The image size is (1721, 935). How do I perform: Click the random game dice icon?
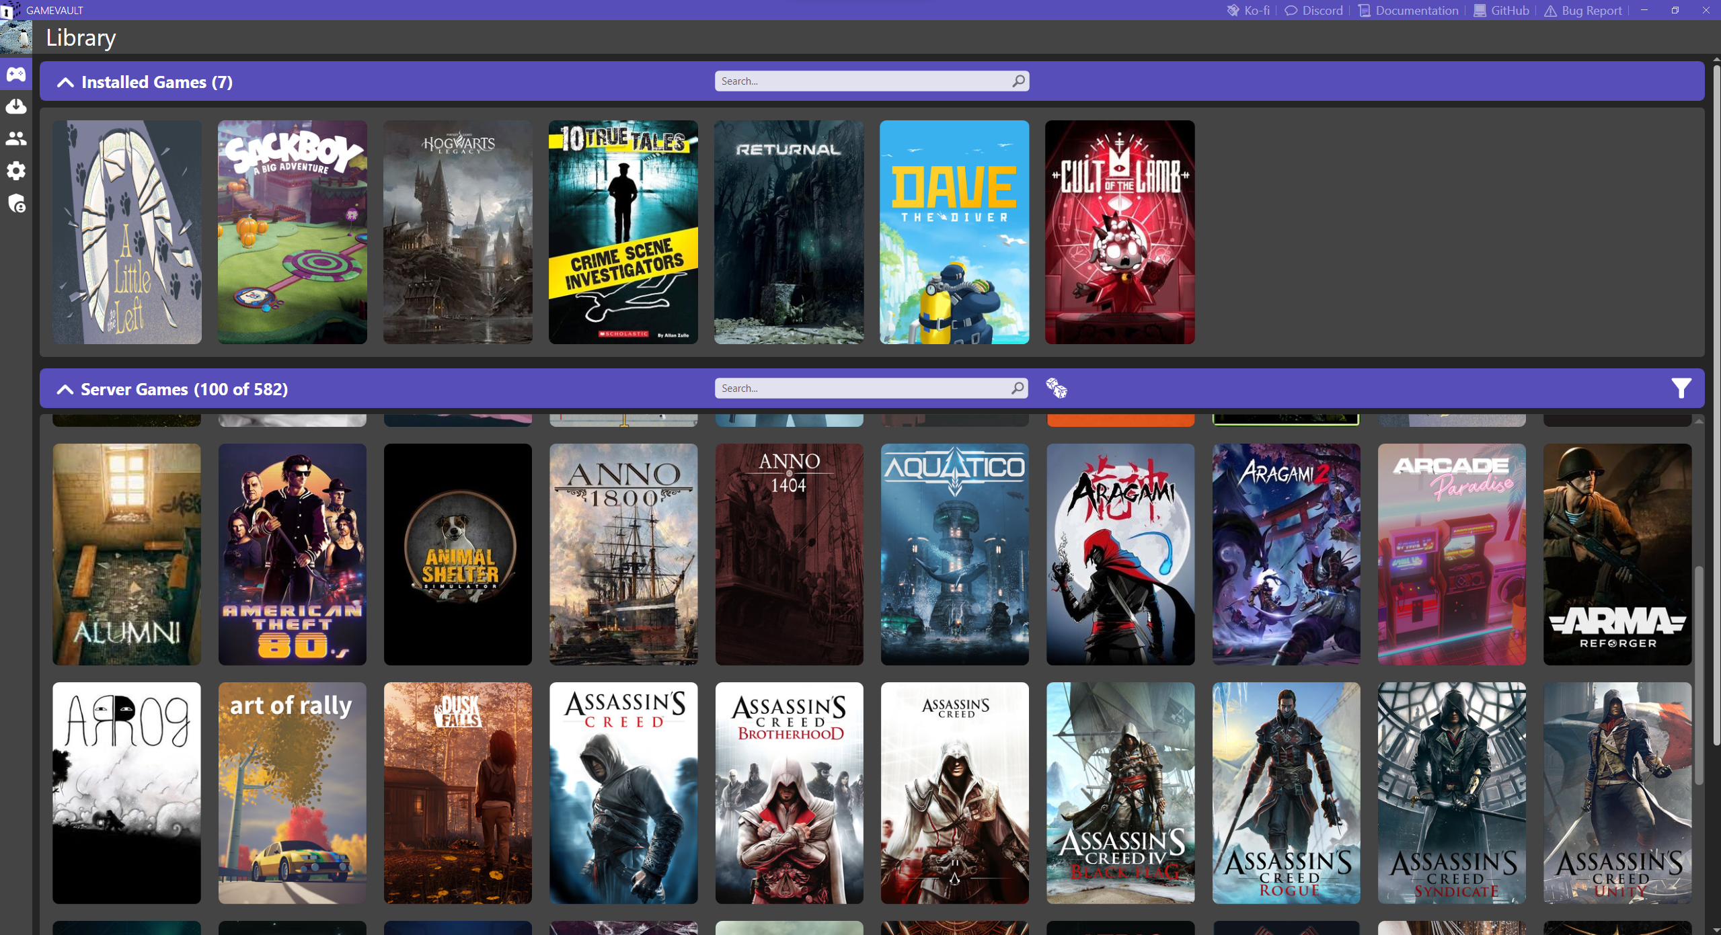click(1056, 388)
